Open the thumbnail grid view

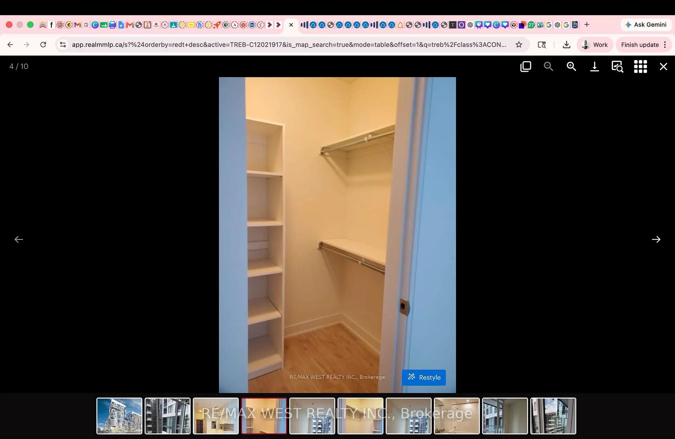point(640,66)
